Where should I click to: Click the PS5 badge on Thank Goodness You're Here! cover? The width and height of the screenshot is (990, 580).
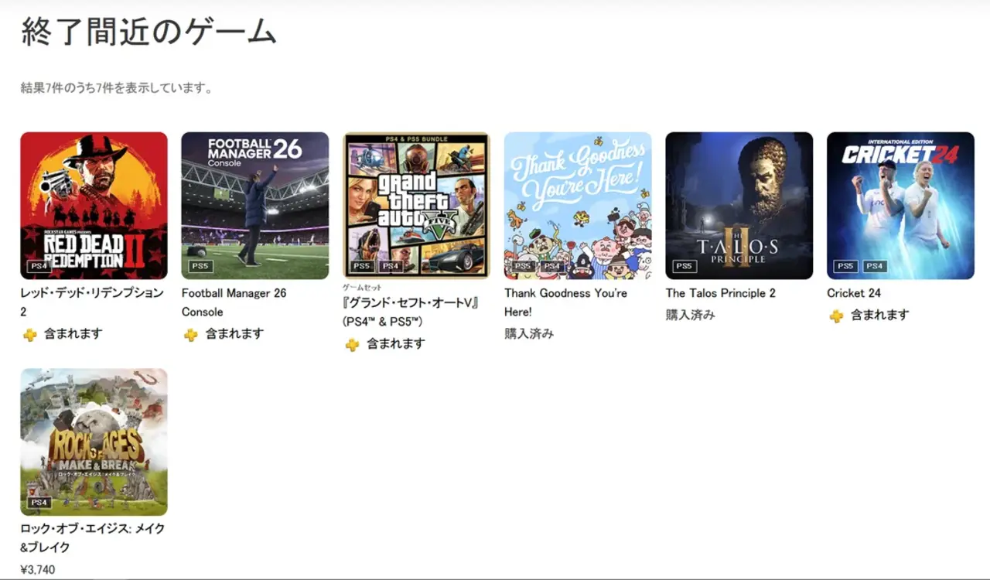(x=524, y=267)
